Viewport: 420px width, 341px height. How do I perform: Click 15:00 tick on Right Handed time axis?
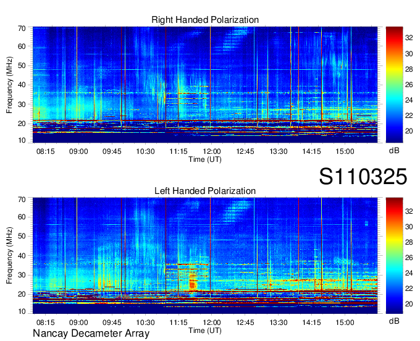(345, 151)
